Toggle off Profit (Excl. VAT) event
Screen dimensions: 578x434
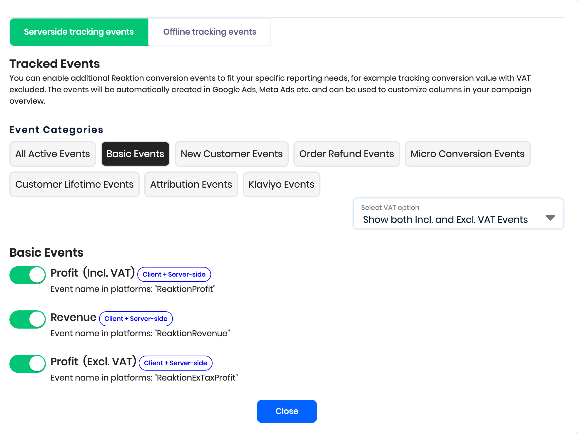pyautogui.click(x=28, y=364)
